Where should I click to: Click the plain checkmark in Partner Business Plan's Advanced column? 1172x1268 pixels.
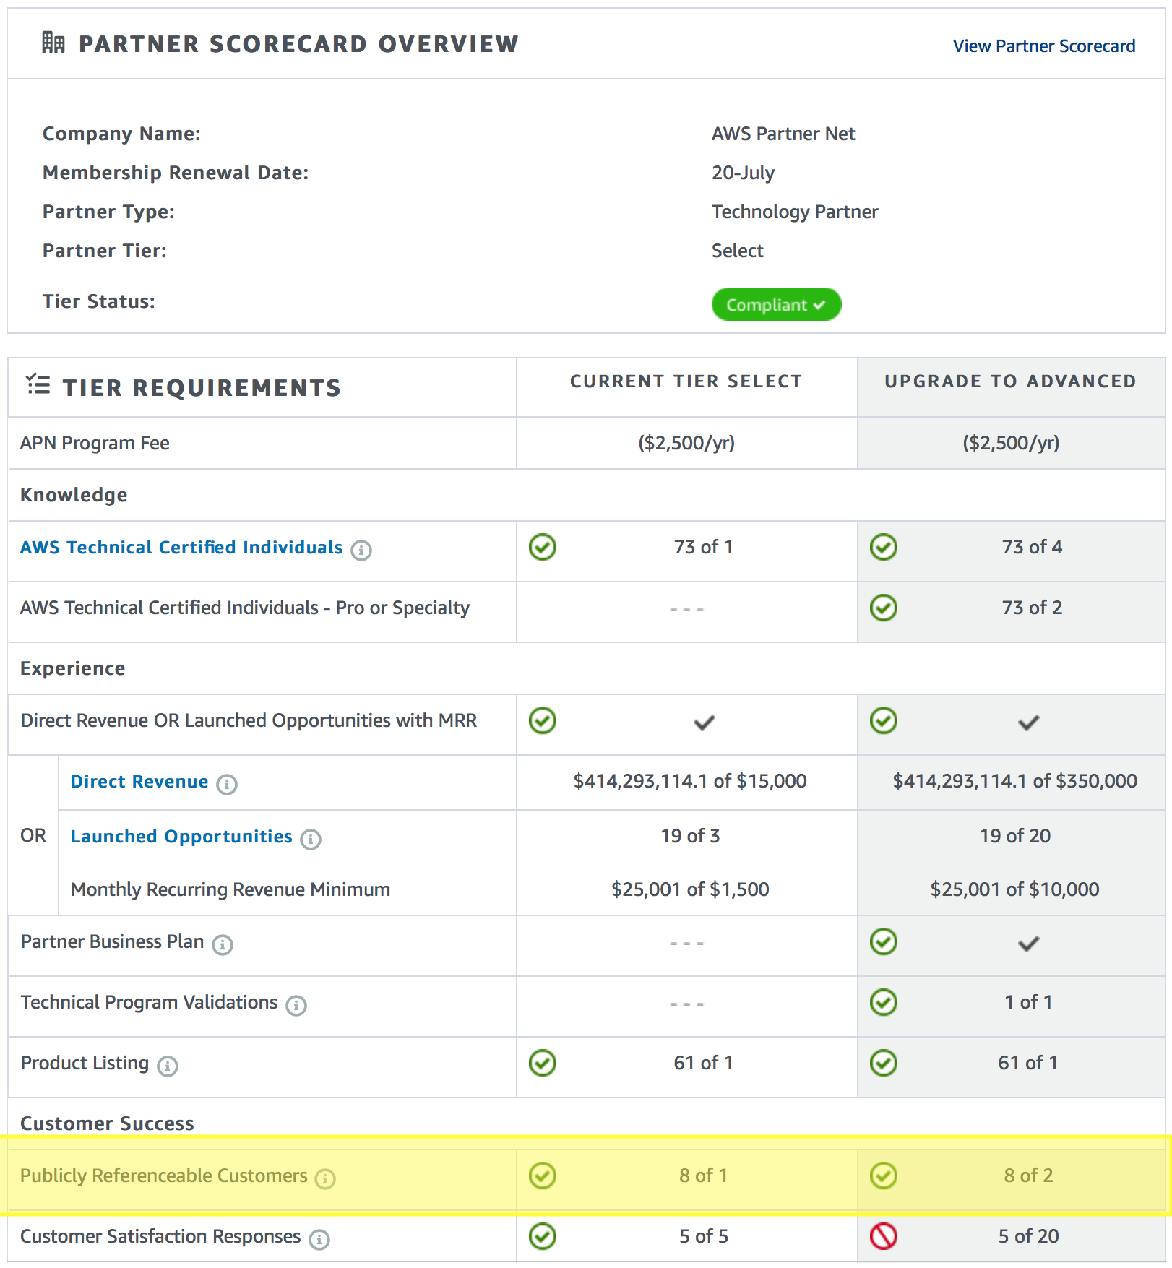pos(1029,944)
